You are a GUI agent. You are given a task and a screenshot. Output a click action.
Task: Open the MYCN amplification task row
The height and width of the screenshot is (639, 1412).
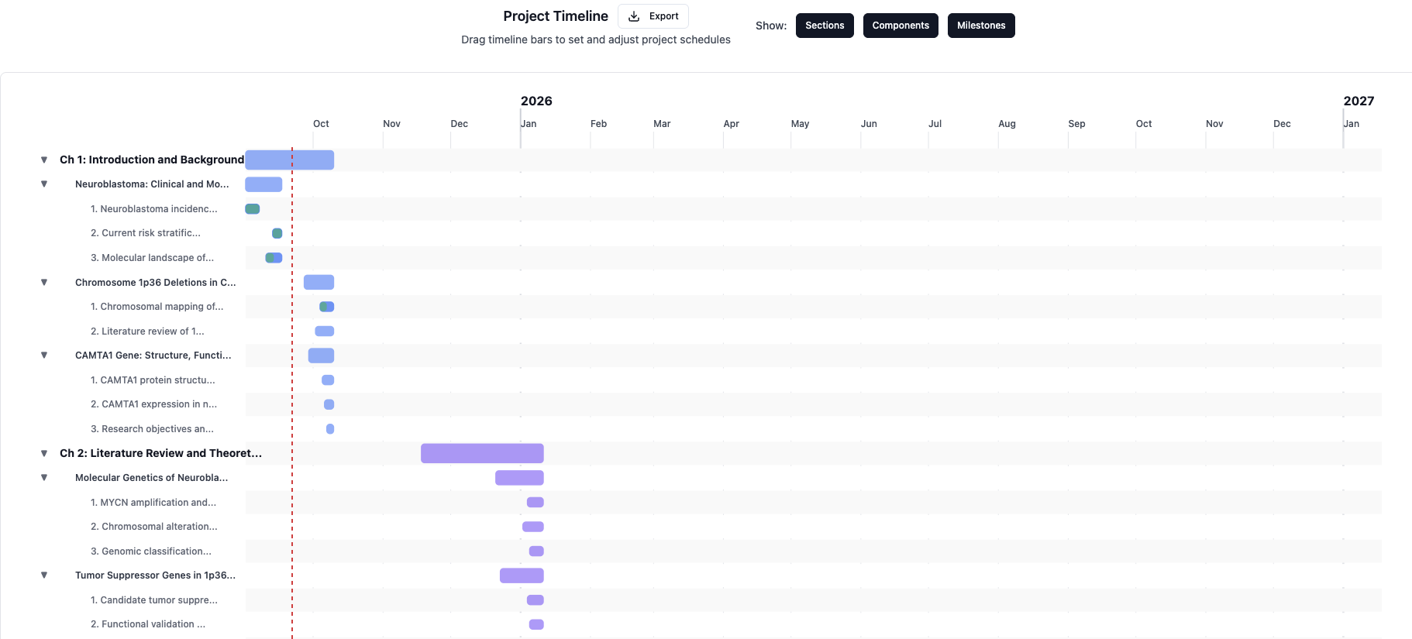pyautogui.click(x=153, y=503)
